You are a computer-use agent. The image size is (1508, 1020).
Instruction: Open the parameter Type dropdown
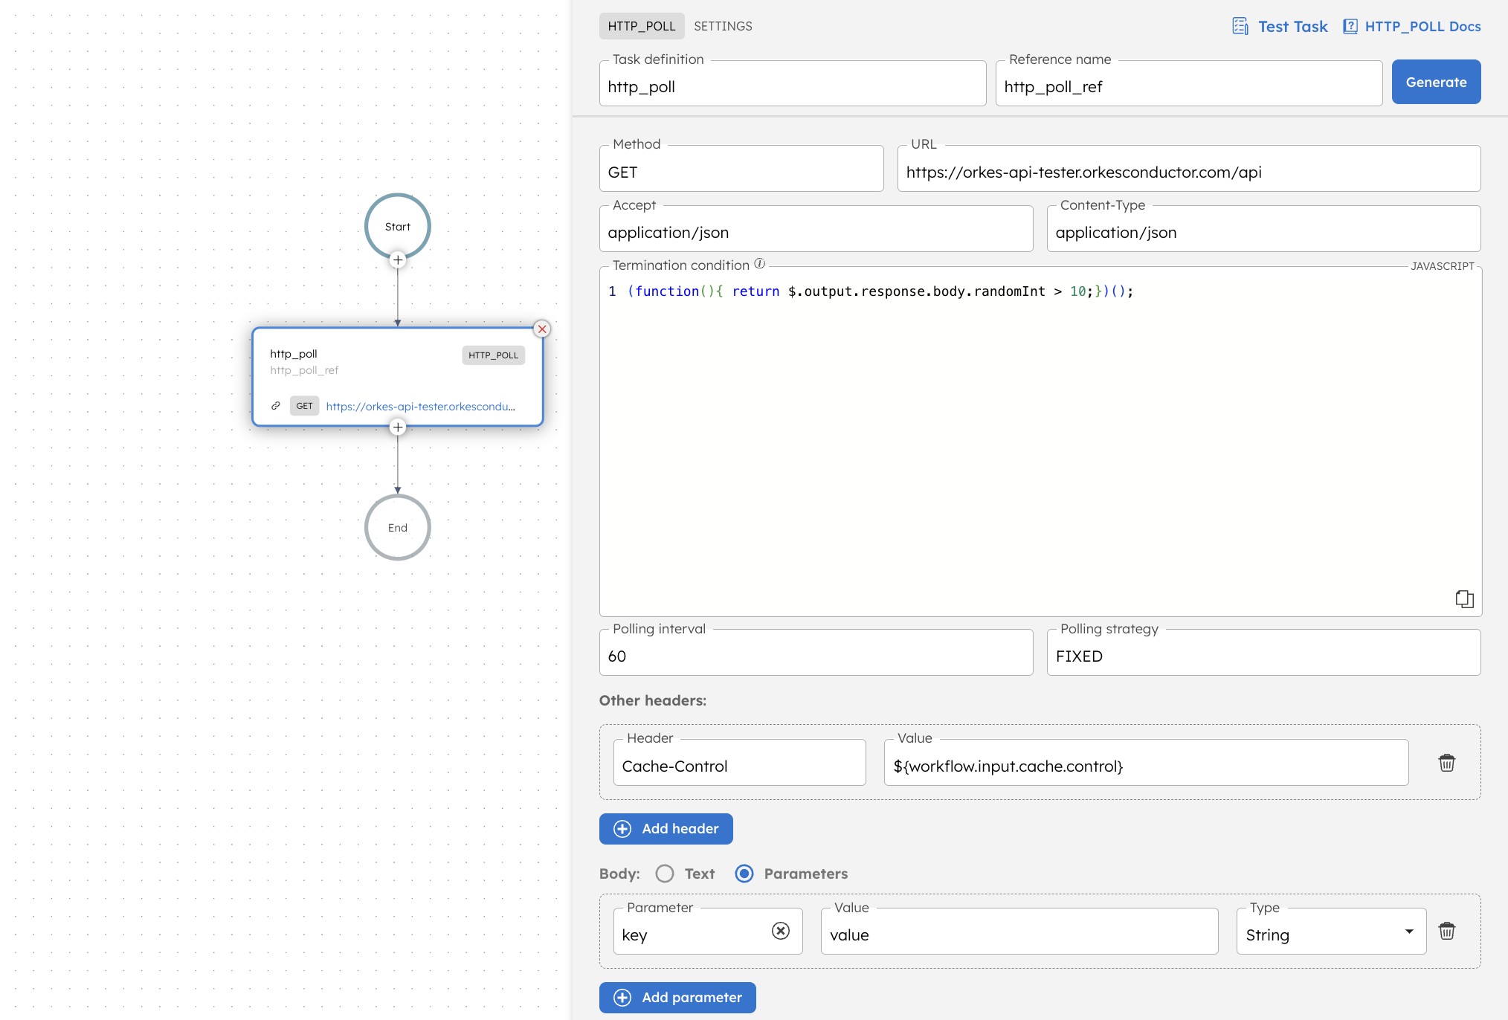(1331, 932)
